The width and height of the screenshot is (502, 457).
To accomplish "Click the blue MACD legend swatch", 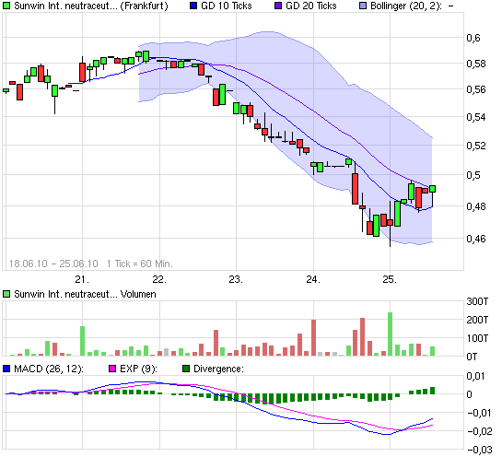I will tap(6, 369).
